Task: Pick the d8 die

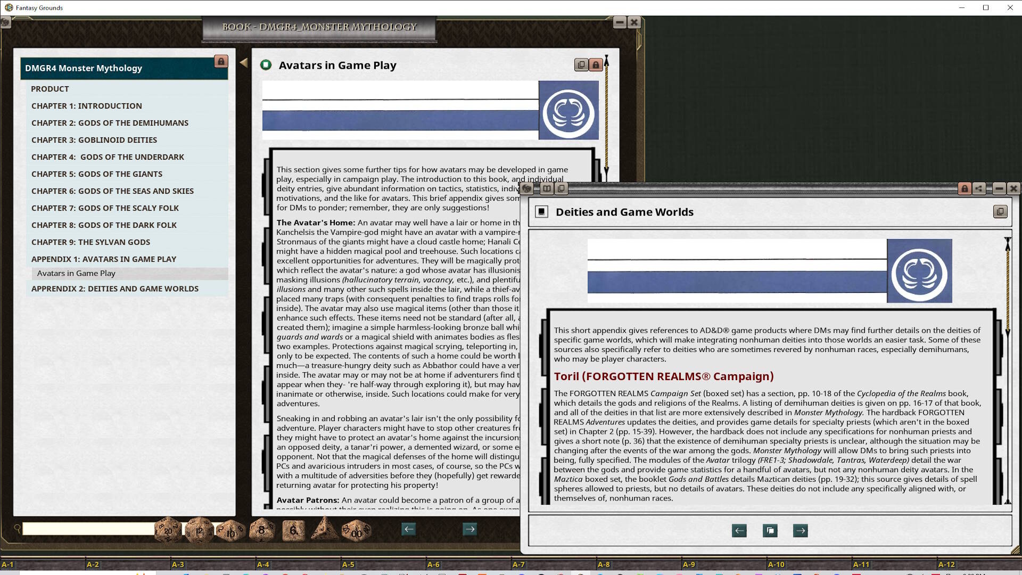Action: tap(261, 530)
